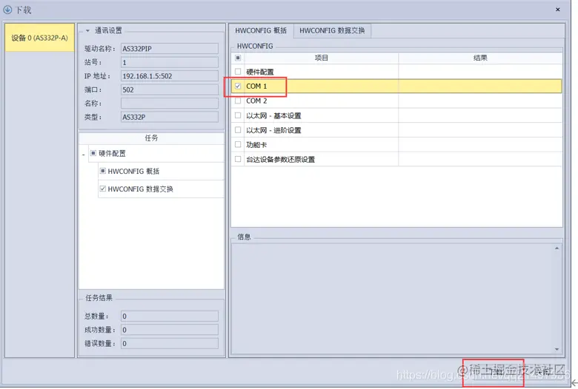Click the 类型 field showing AS332P
The width and height of the screenshot is (578, 389).
pos(170,117)
